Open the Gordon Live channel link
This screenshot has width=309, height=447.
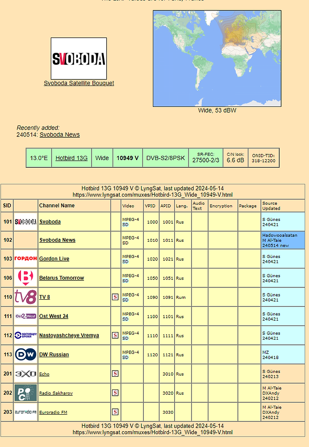click(54, 258)
